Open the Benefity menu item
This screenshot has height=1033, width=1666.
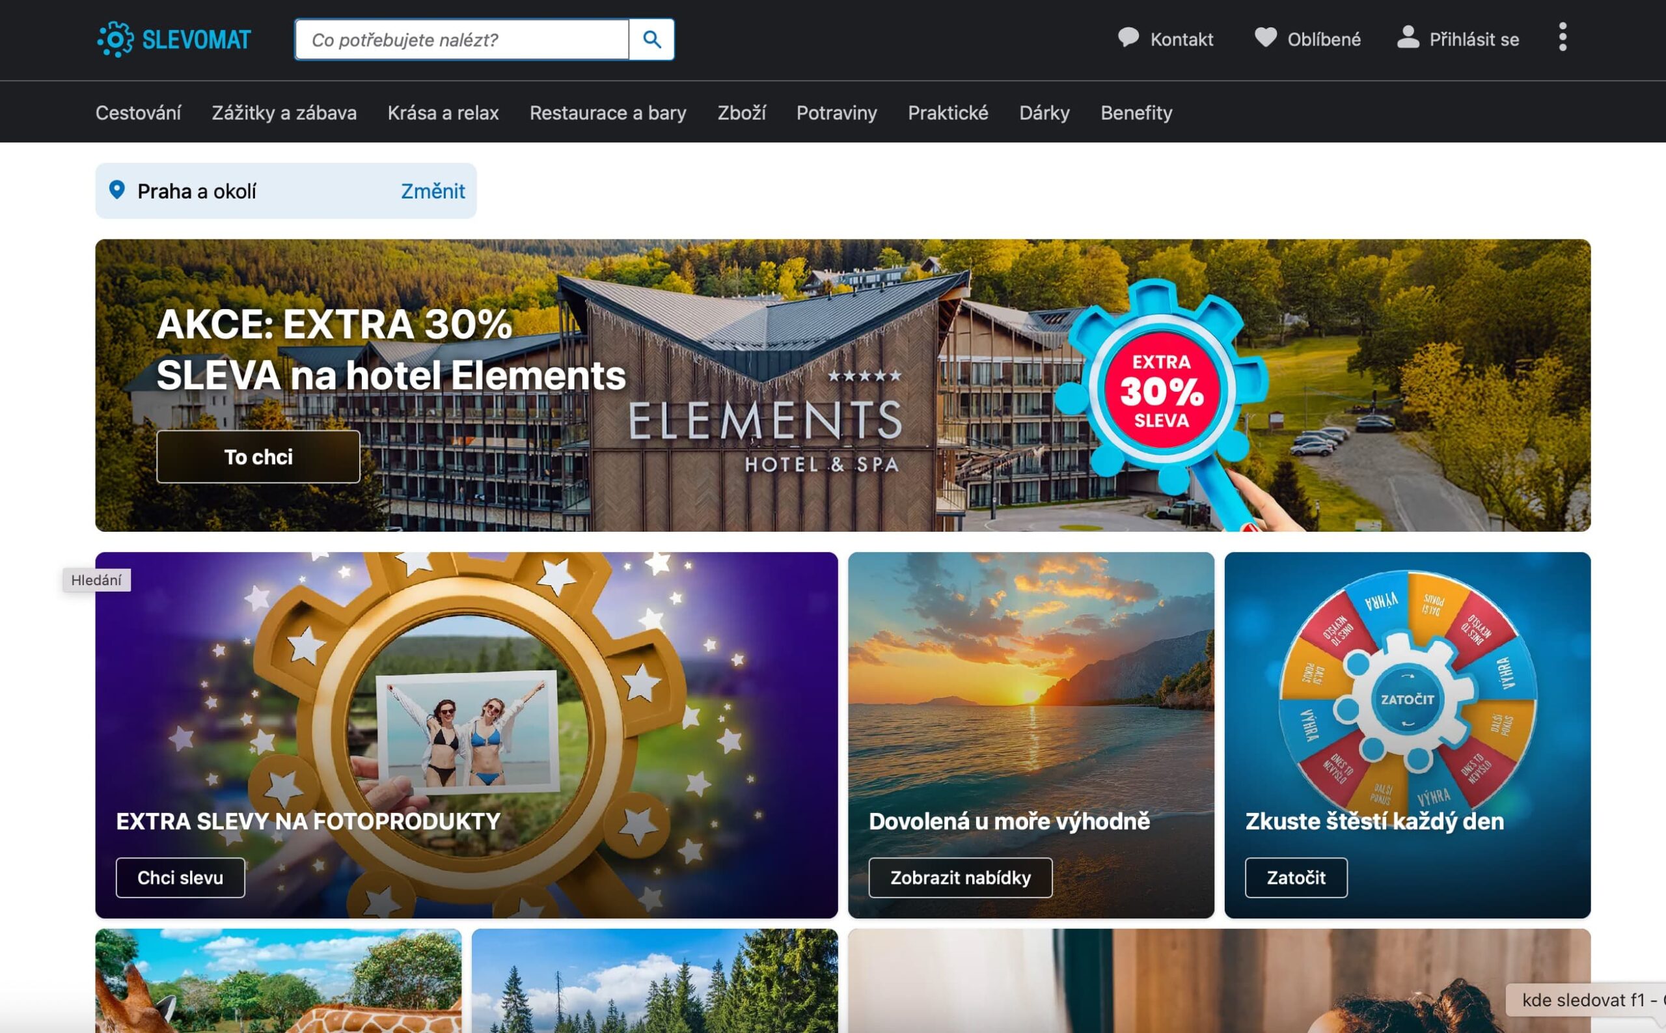click(x=1136, y=113)
